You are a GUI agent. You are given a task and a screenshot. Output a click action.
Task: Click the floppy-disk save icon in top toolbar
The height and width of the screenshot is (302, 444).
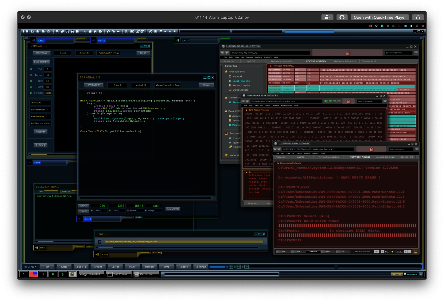(67, 31)
